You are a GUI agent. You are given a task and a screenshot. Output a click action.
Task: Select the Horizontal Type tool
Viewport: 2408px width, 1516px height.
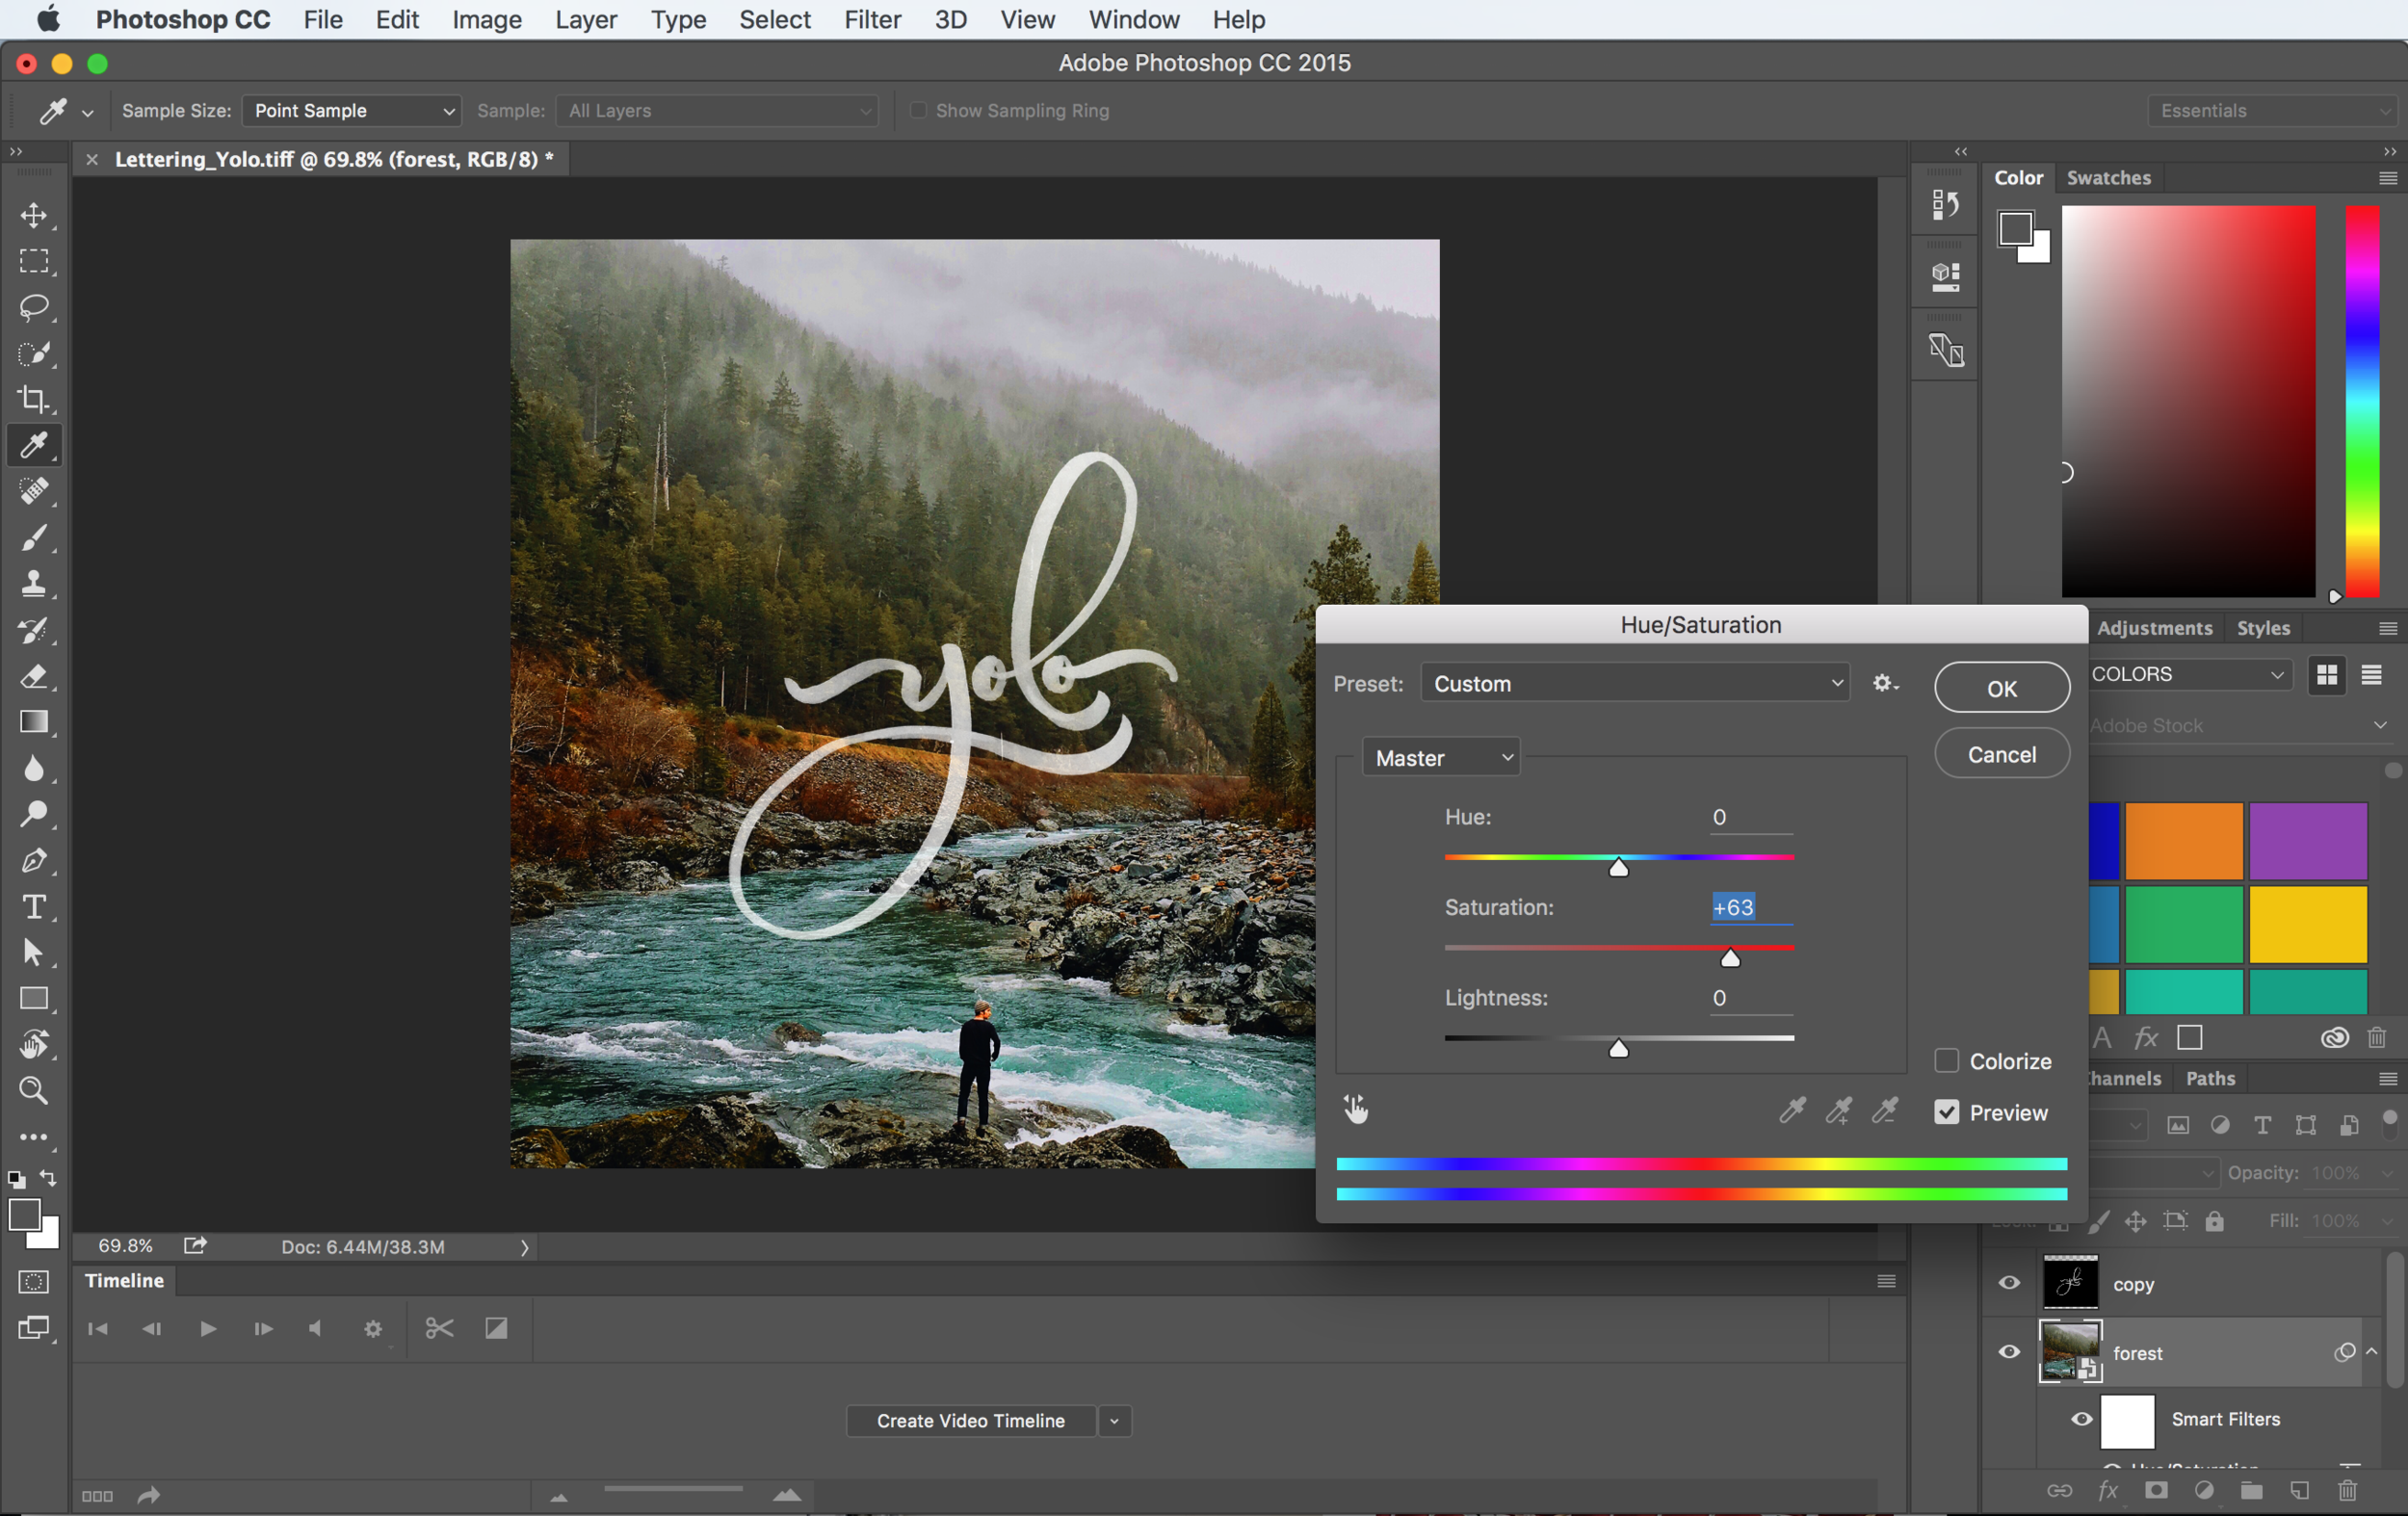pyautogui.click(x=34, y=906)
